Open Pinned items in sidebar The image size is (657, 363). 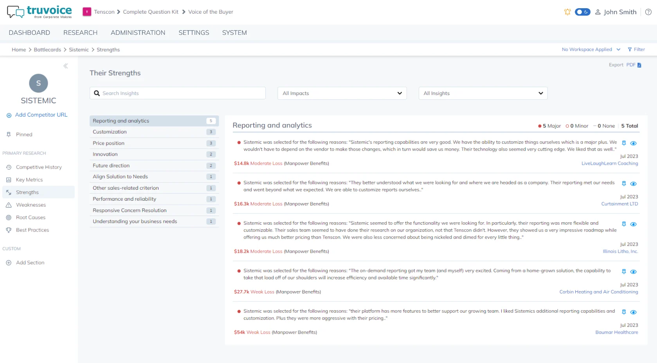click(24, 135)
